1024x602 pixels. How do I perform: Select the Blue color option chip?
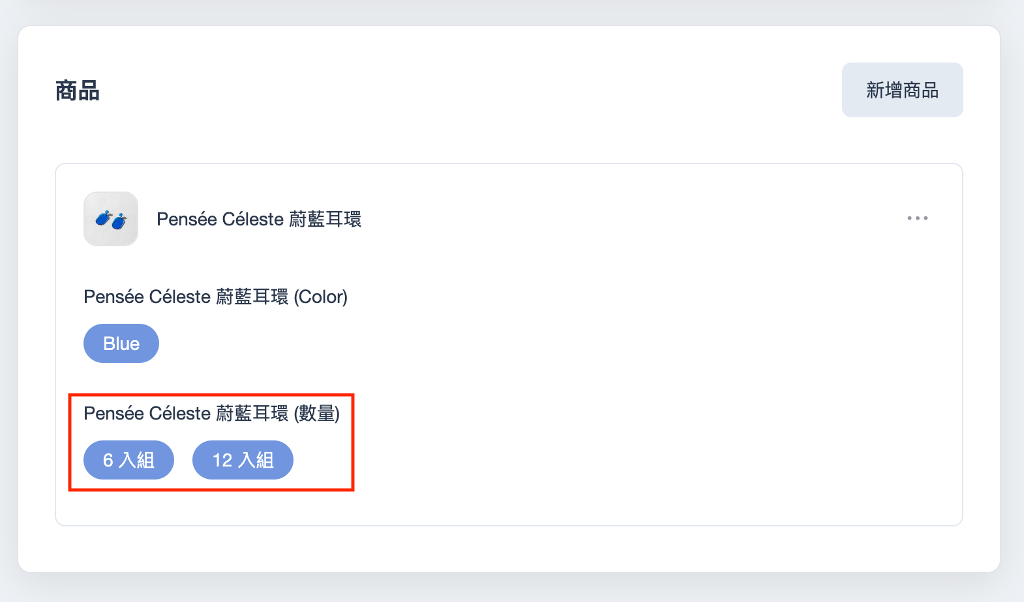(121, 343)
